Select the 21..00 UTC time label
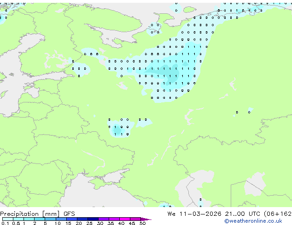The image size is (292, 225). pyautogui.click(x=242, y=214)
